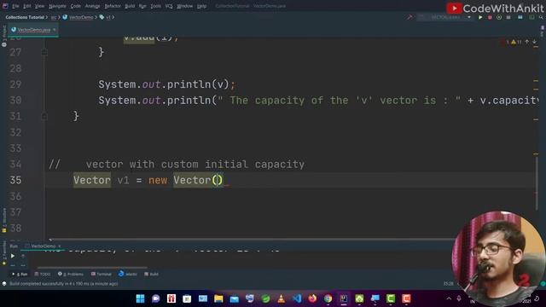This screenshot has width=546, height=307.
Task: Open IntelliJ IDEA taskbar icon
Action: click(344, 298)
